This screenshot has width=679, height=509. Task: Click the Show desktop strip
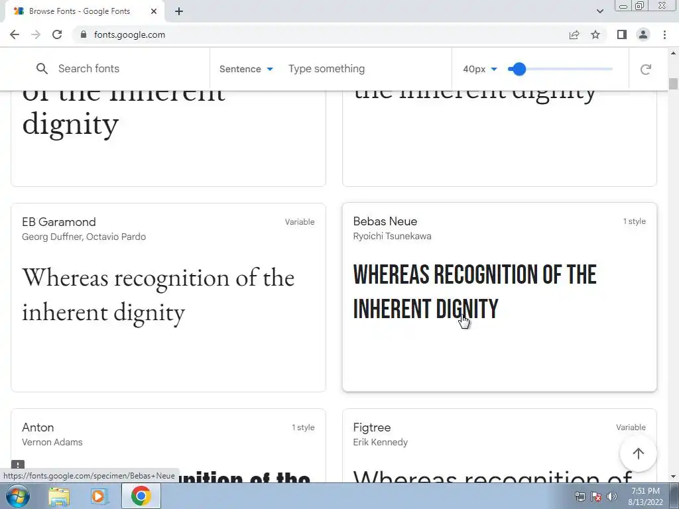coord(674,496)
